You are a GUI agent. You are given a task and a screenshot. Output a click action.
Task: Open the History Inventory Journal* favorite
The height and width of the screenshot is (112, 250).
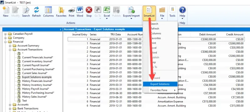(x=37, y=85)
